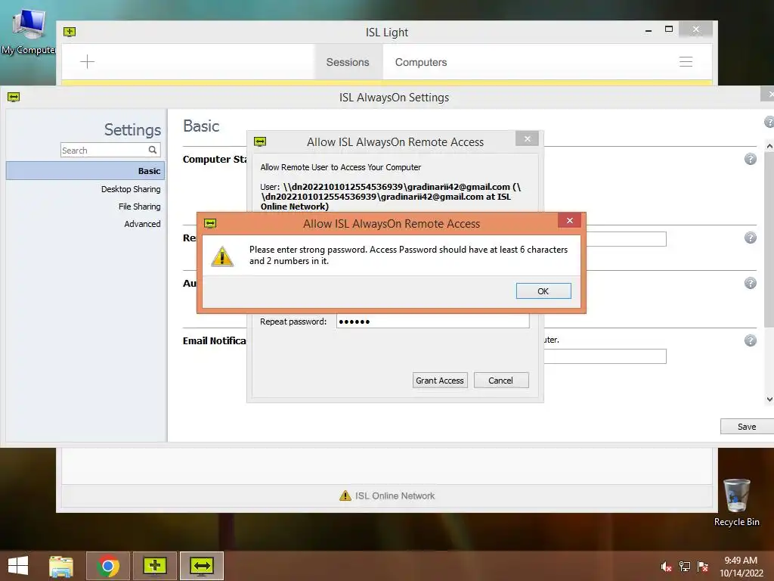Click the search magnifier icon
This screenshot has width=774, height=581.
(153, 150)
